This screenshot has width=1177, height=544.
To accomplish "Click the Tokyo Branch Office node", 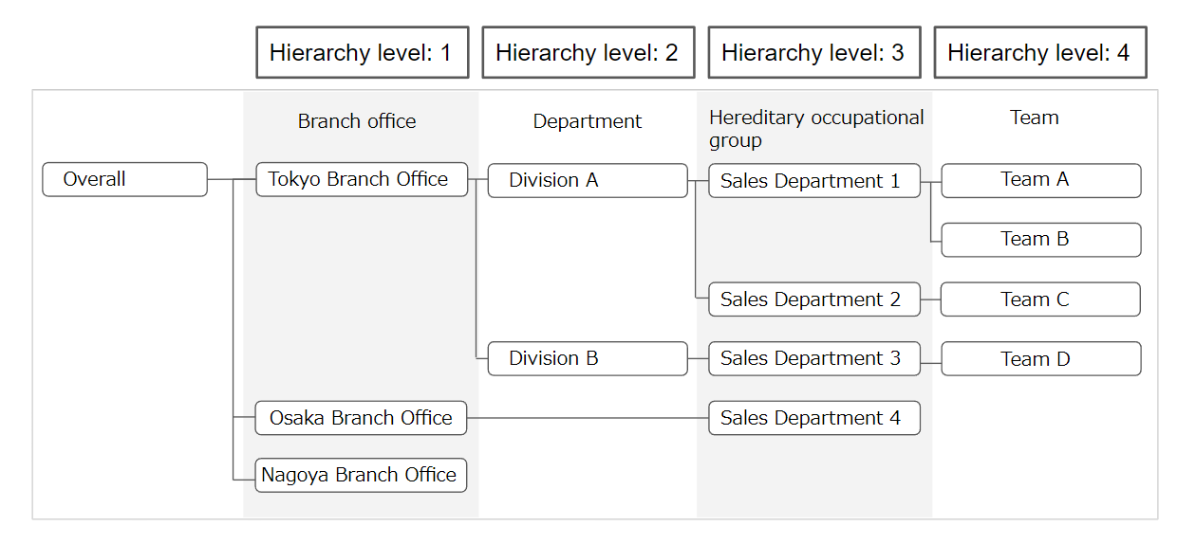I will (x=362, y=179).
